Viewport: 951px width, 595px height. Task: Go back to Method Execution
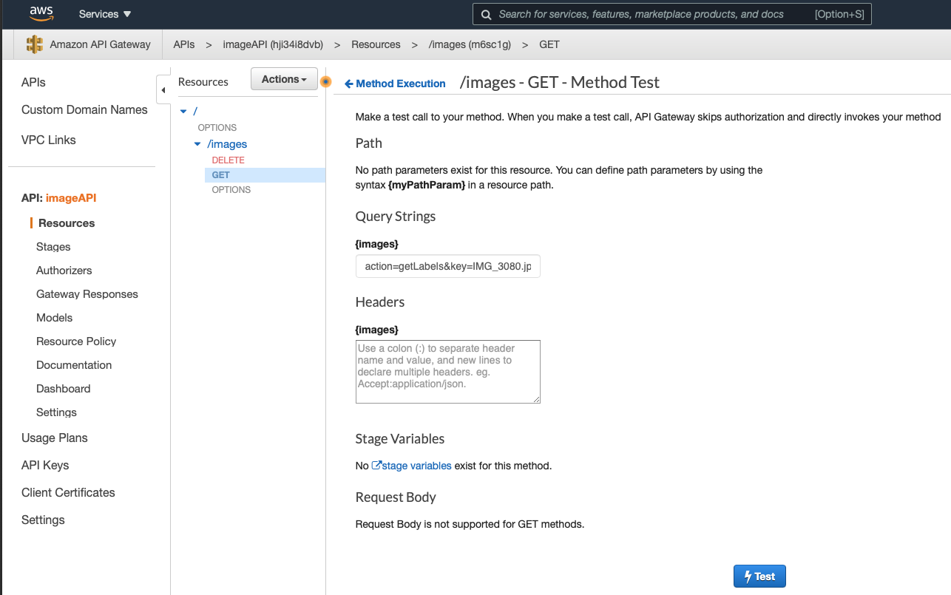point(395,84)
